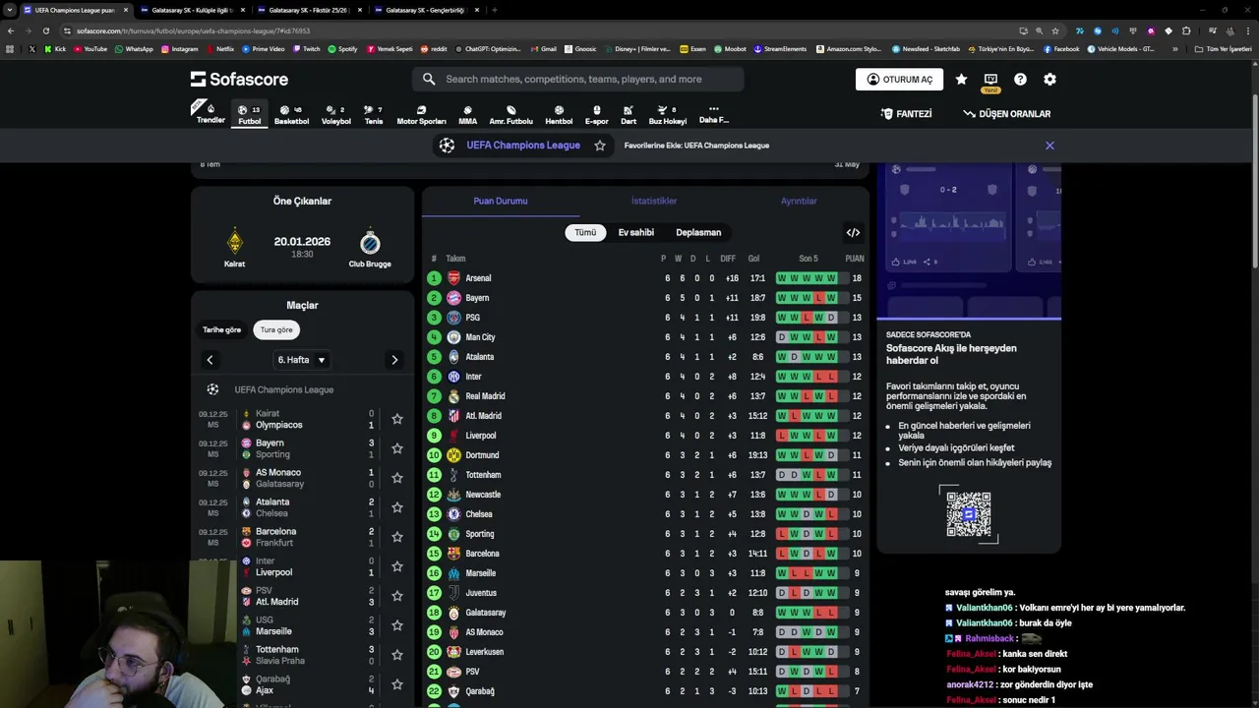Open the TV schedule icon marked Yeni

pos(990,81)
